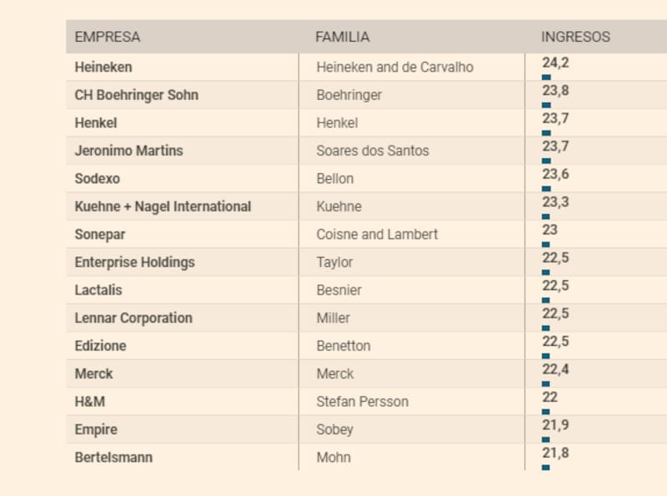The width and height of the screenshot is (667, 496).
Task: Click the blue bar under 23,8
Action: click(546, 105)
